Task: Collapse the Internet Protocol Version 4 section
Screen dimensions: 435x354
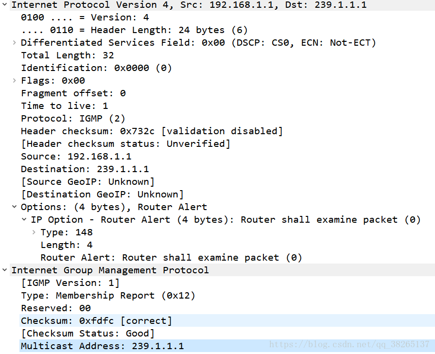Action: coord(4,5)
